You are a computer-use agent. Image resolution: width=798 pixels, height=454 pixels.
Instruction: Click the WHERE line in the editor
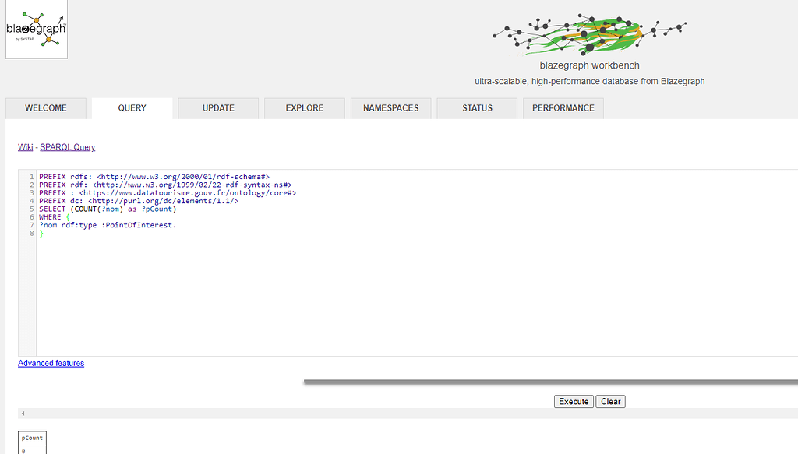coord(55,217)
